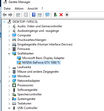Scan for hardware changes icon
The image size is (104, 111).
click(x=47, y=15)
